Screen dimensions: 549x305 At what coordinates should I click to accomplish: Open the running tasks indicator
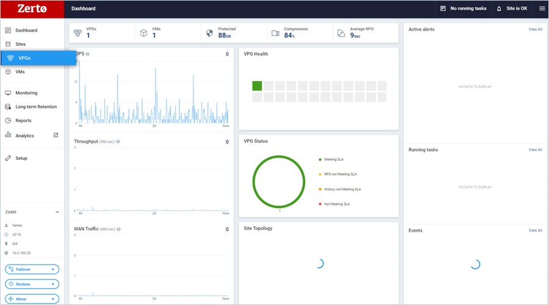(x=463, y=9)
